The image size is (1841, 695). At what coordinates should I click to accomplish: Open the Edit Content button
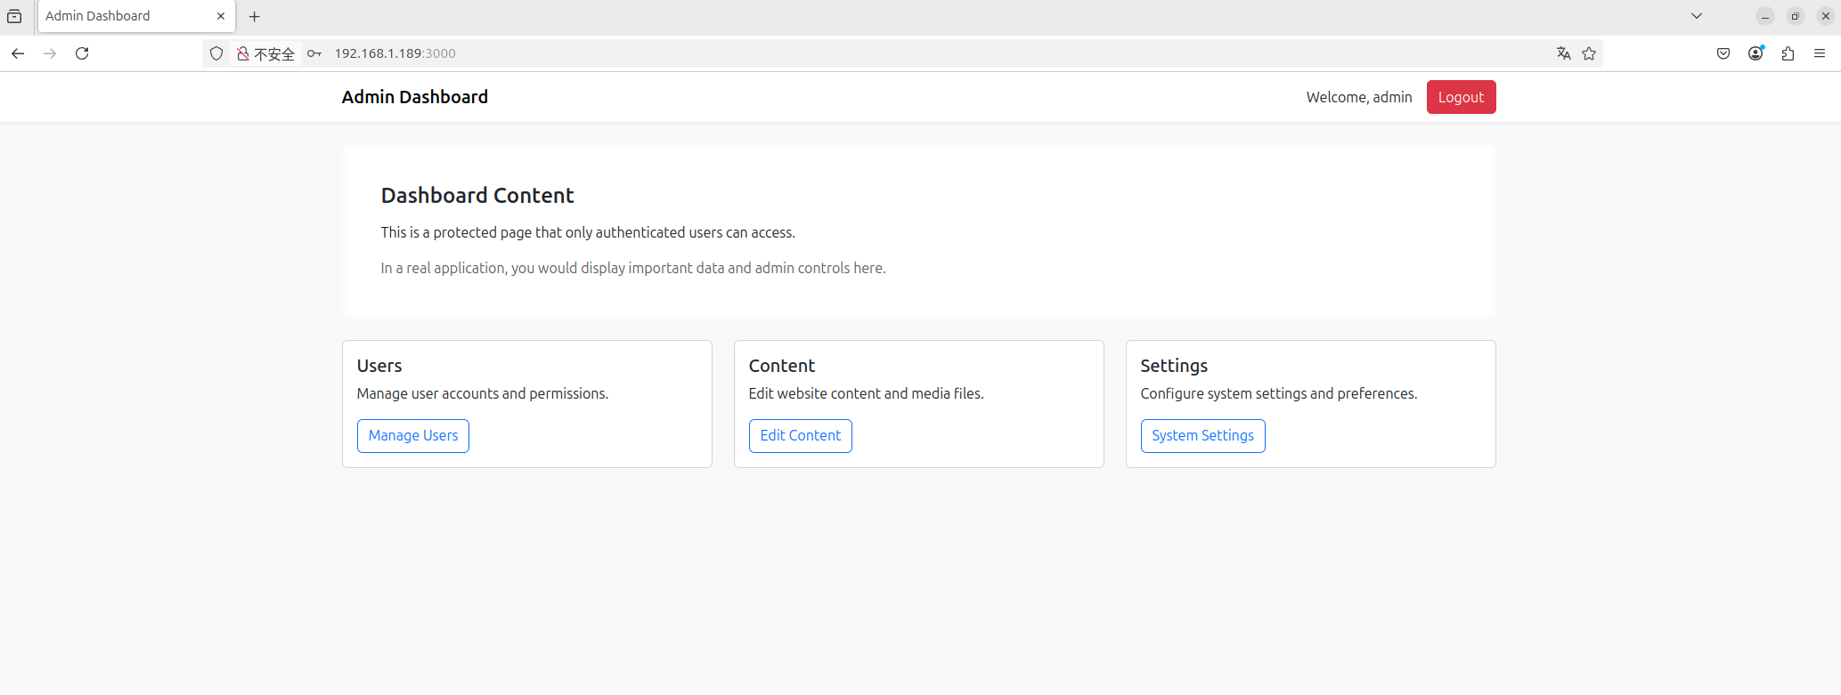click(800, 436)
